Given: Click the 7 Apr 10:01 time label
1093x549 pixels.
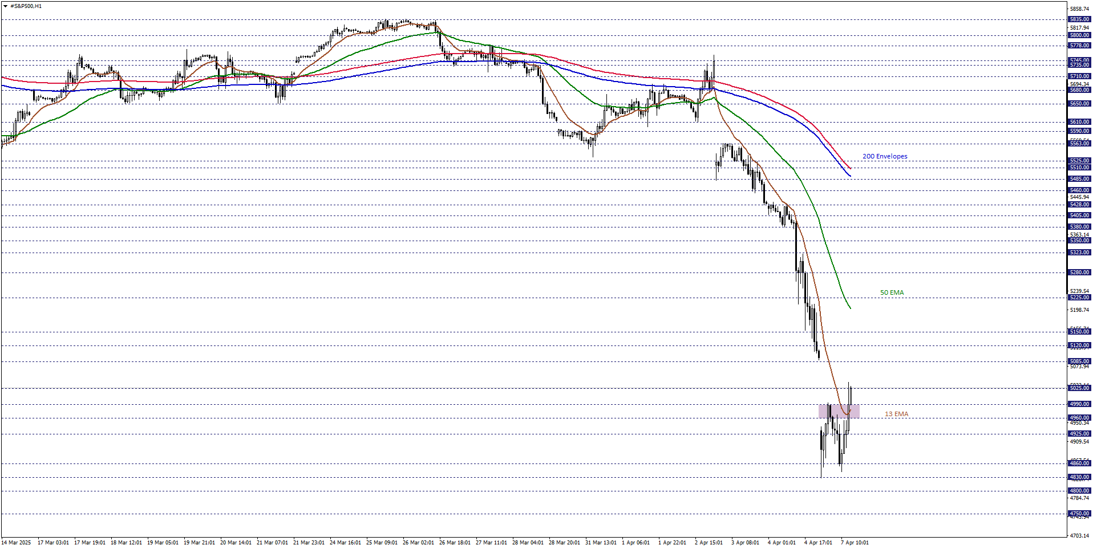Looking at the screenshot, I should tap(855, 543).
